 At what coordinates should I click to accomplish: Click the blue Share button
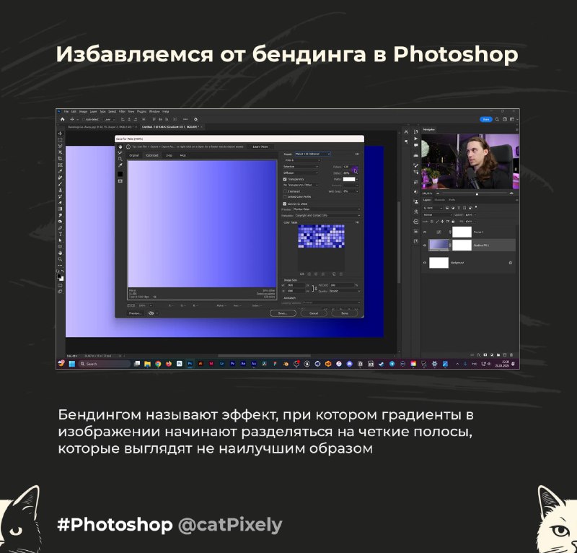point(485,119)
